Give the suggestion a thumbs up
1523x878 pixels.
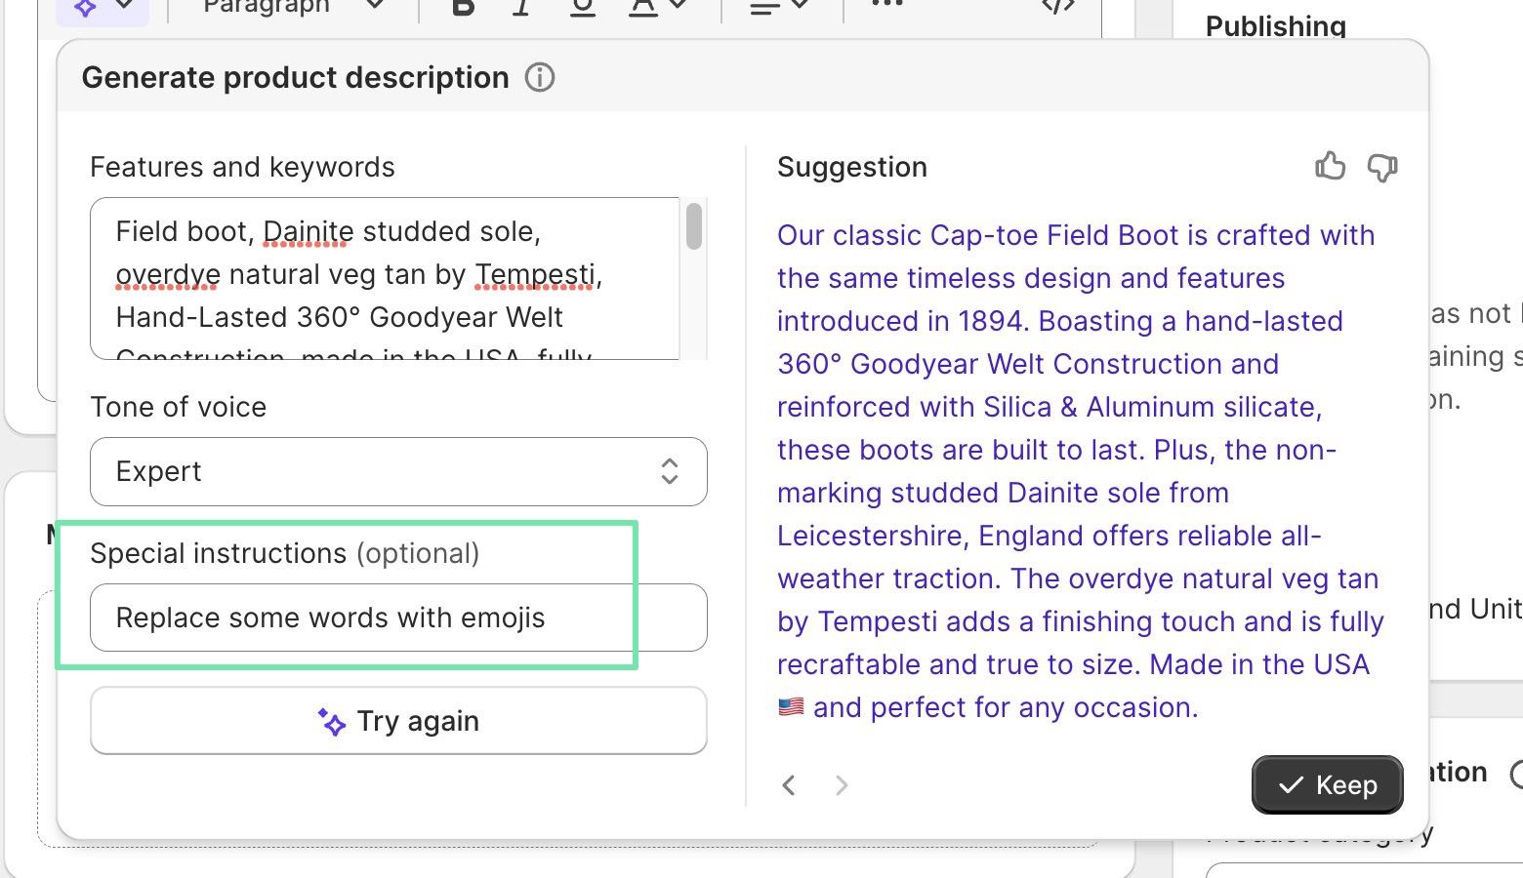[x=1330, y=167]
